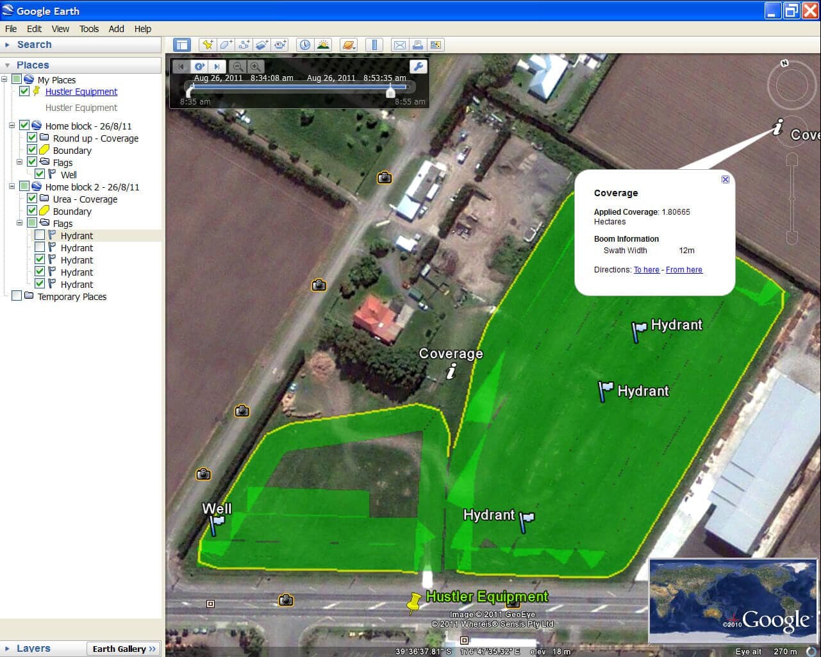Open the planet switcher (Saturn icon)
This screenshot has height=657, width=821.
coord(349,45)
